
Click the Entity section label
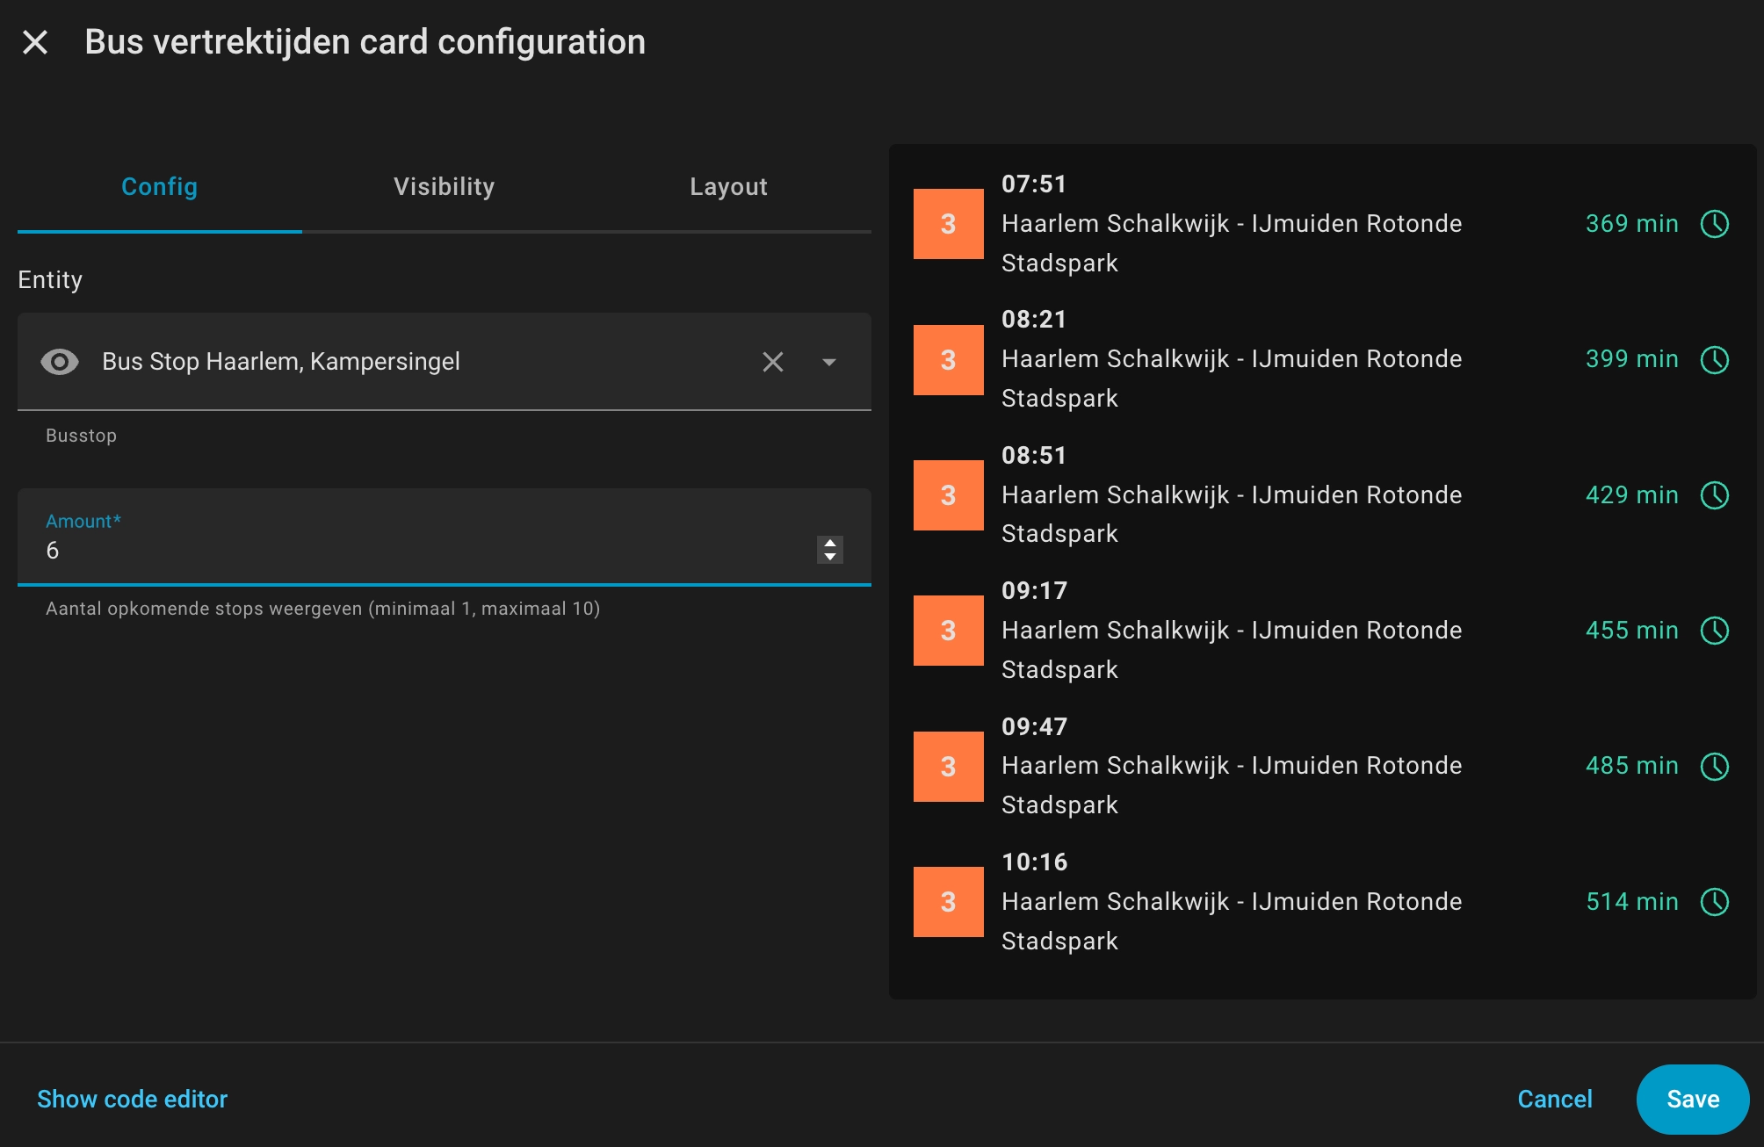click(50, 280)
